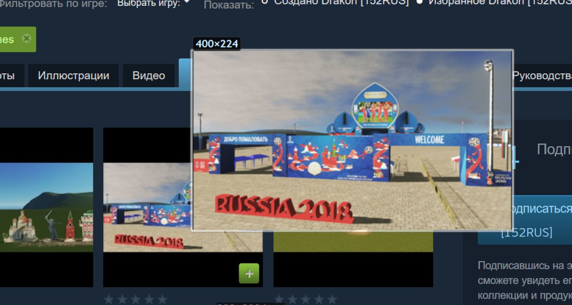Click the Фильтровать по игре label
This screenshot has width=572, height=305.
pos(54,4)
